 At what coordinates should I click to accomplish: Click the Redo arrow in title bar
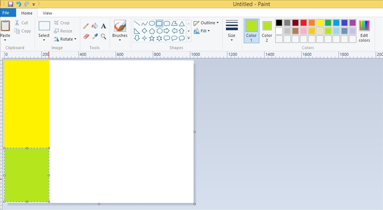point(27,4)
